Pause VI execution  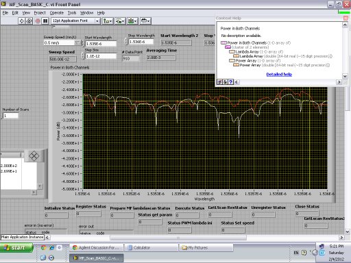(45, 21)
